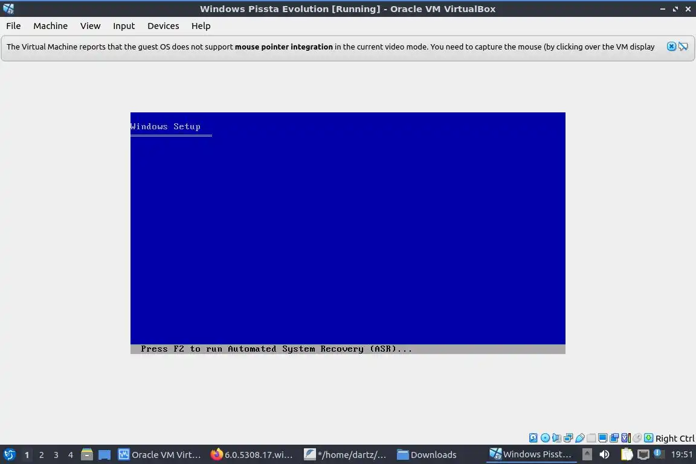696x464 pixels.
Task: Open the View menu
Action: click(x=90, y=26)
